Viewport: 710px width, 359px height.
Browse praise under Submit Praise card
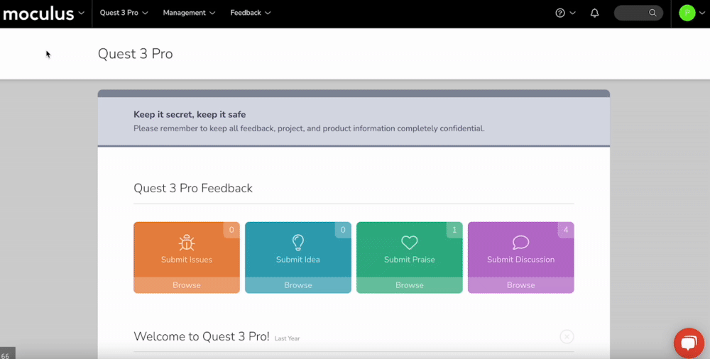pyautogui.click(x=410, y=285)
